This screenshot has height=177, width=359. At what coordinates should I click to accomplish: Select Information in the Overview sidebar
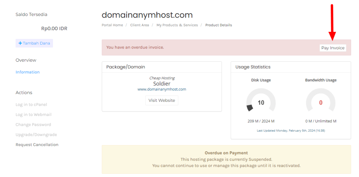tap(27, 72)
